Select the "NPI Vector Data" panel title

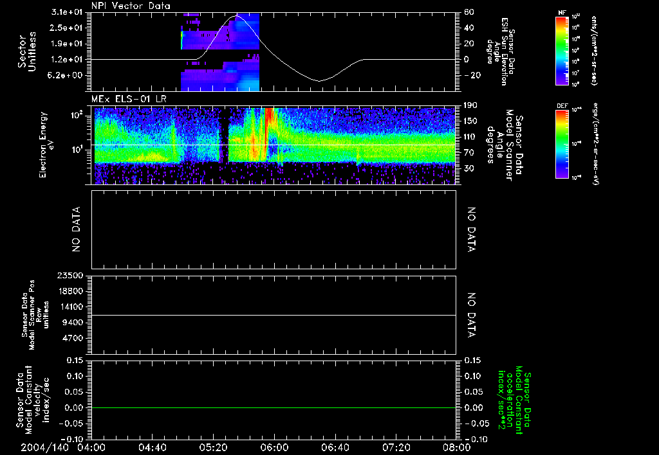[x=131, y=6]
